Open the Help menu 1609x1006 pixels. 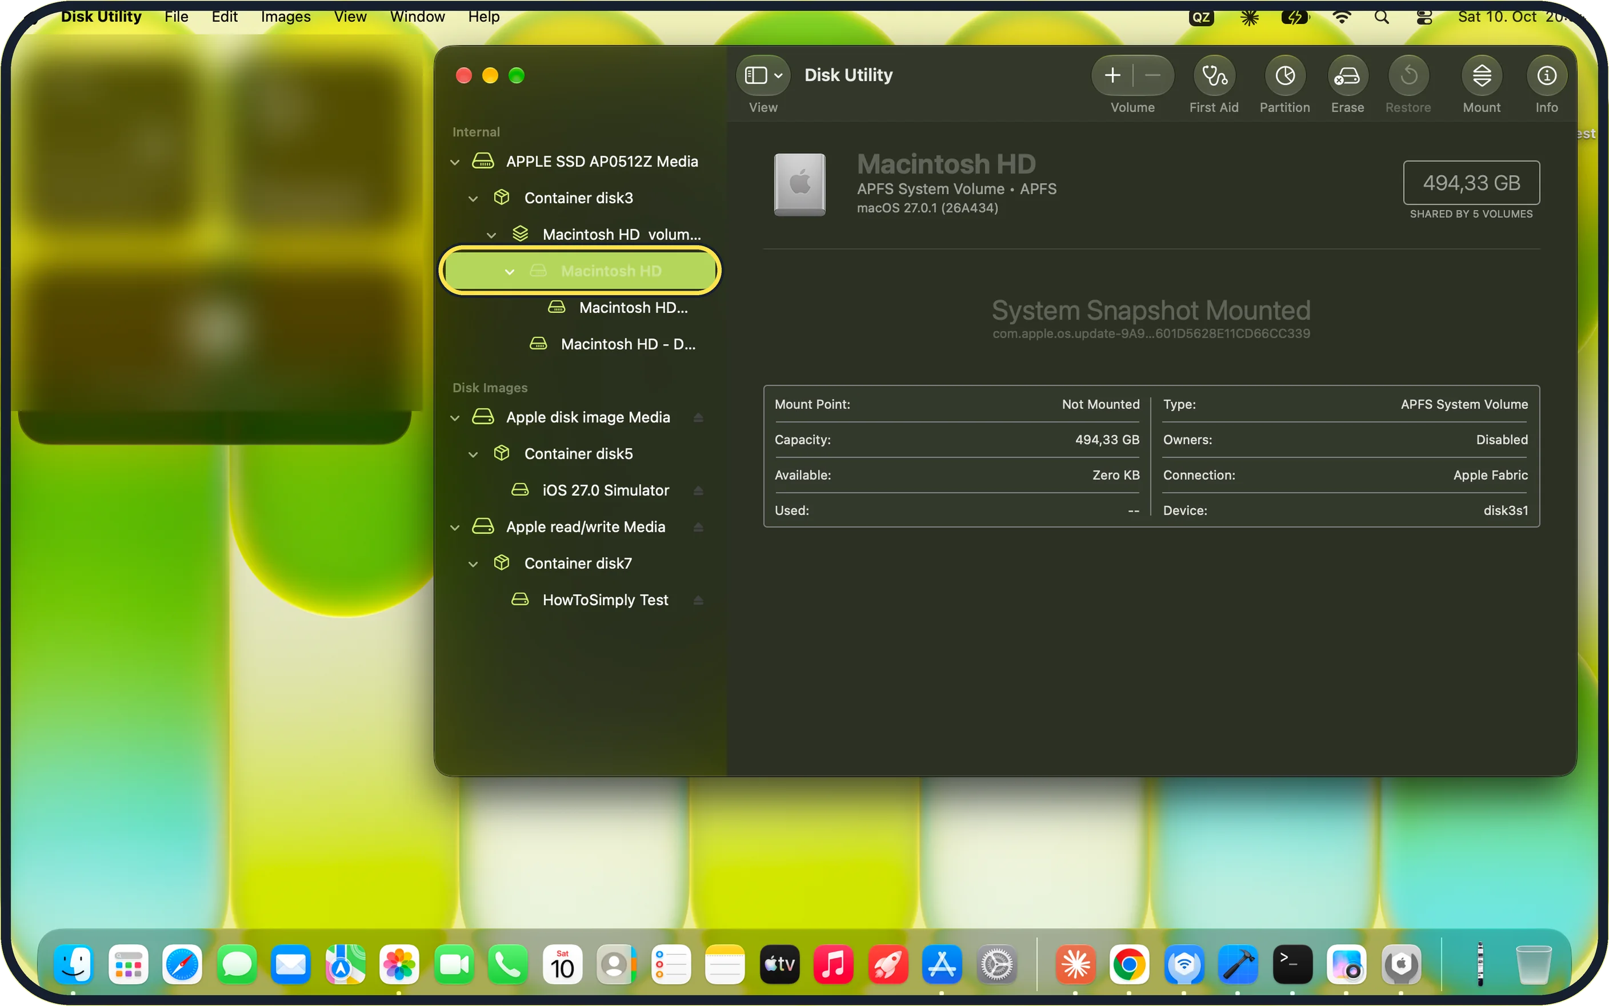click(484, 17)
